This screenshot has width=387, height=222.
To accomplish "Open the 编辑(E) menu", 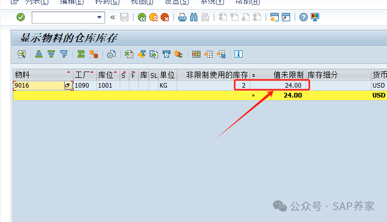I will (72, 2).
